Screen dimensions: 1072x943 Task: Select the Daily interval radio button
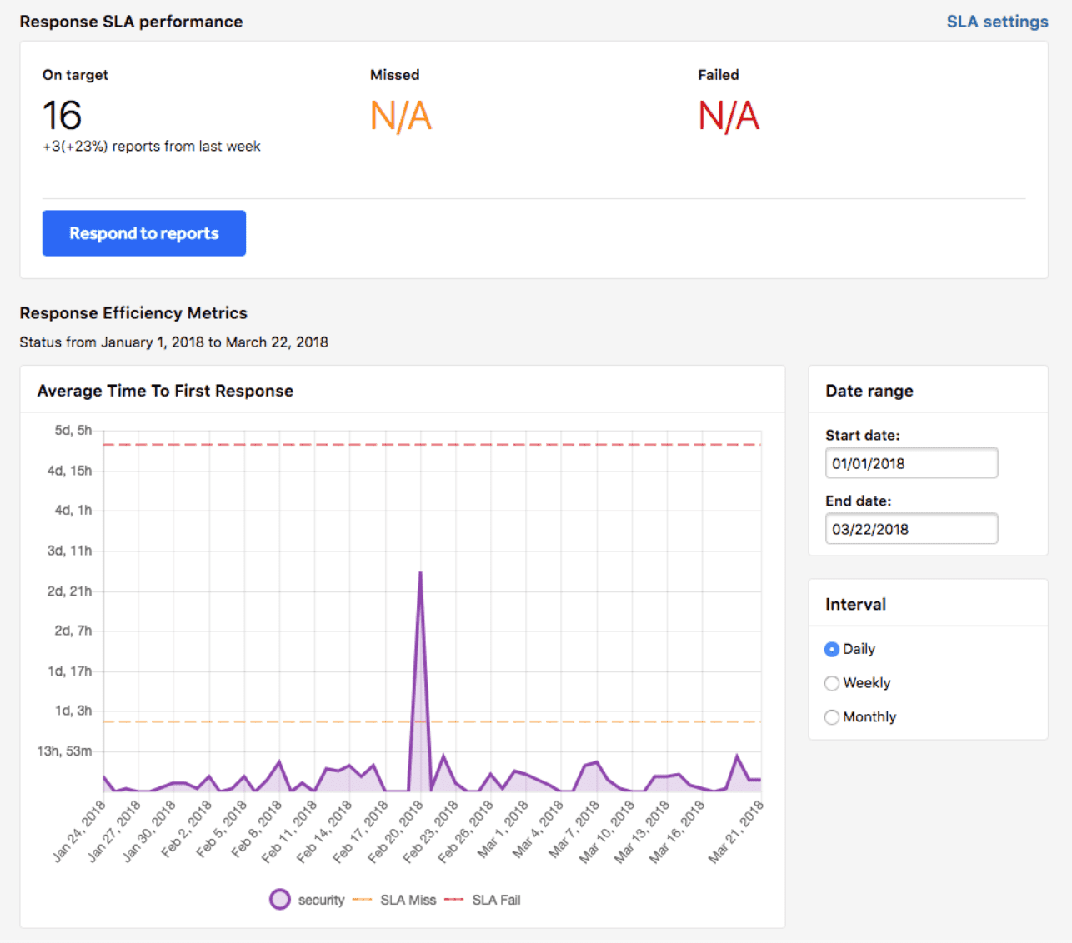(x=832, y=650)
